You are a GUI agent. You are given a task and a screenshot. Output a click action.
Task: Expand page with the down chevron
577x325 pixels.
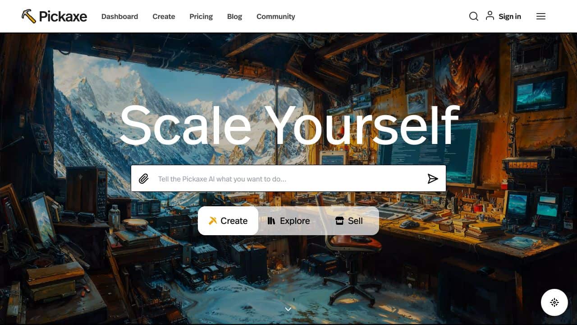coord(288,309)
